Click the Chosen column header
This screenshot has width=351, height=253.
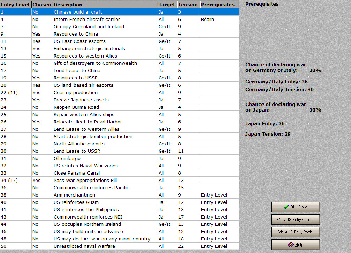pyautogui.click(x=42, y=5)
